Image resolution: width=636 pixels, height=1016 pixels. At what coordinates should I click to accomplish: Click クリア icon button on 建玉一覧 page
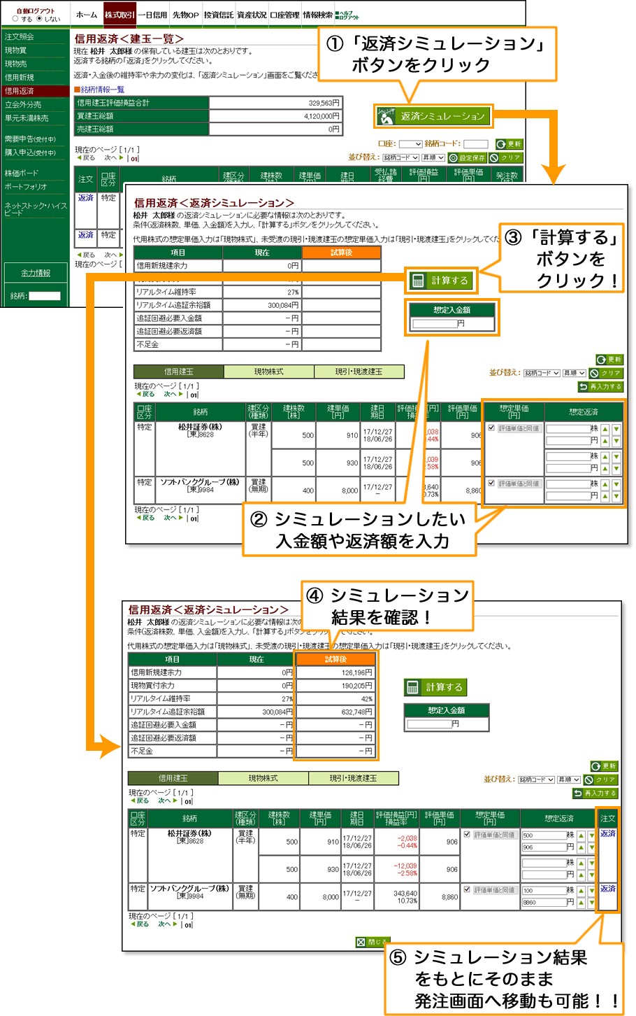coord(506,158)
